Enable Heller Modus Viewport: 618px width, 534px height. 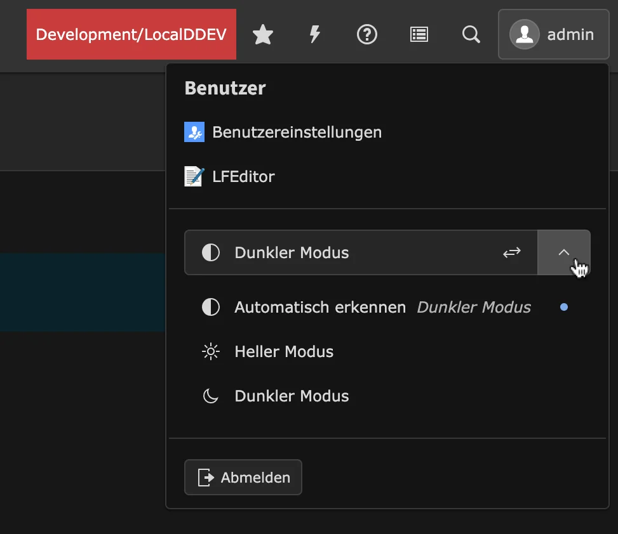[284, 351]
